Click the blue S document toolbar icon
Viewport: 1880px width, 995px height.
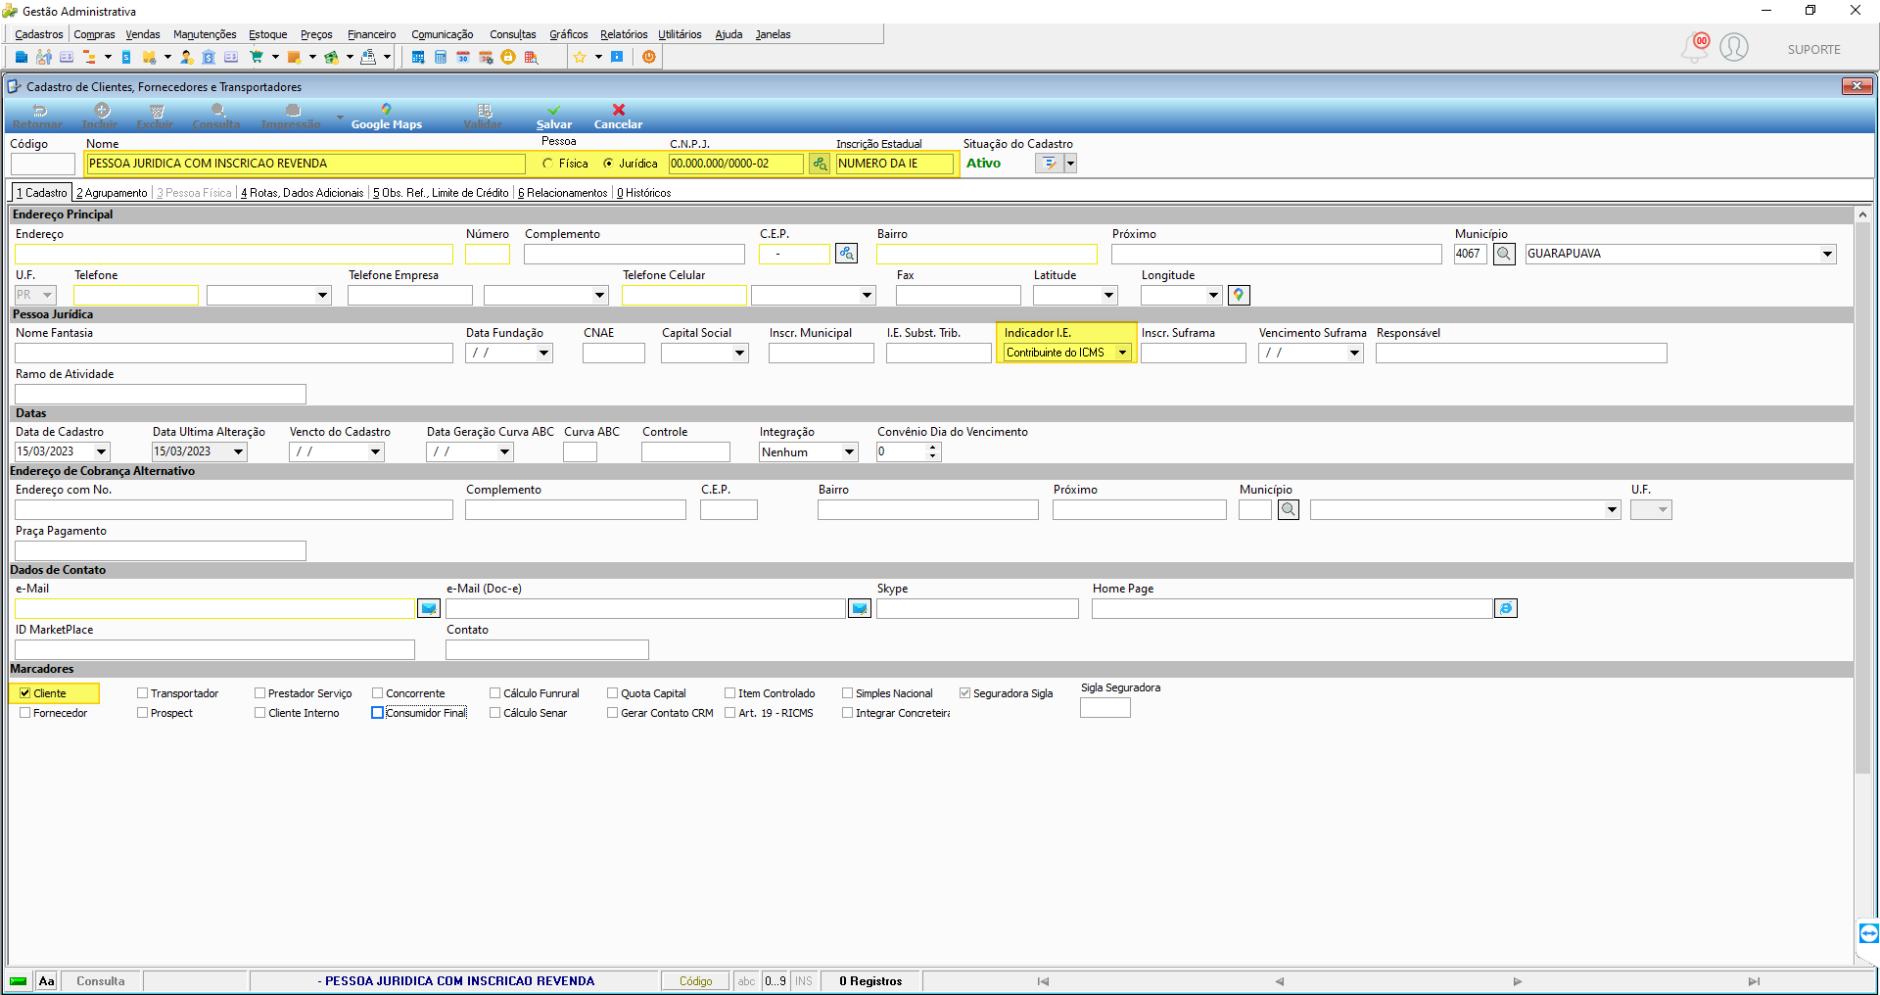click(x=126, y=58)
